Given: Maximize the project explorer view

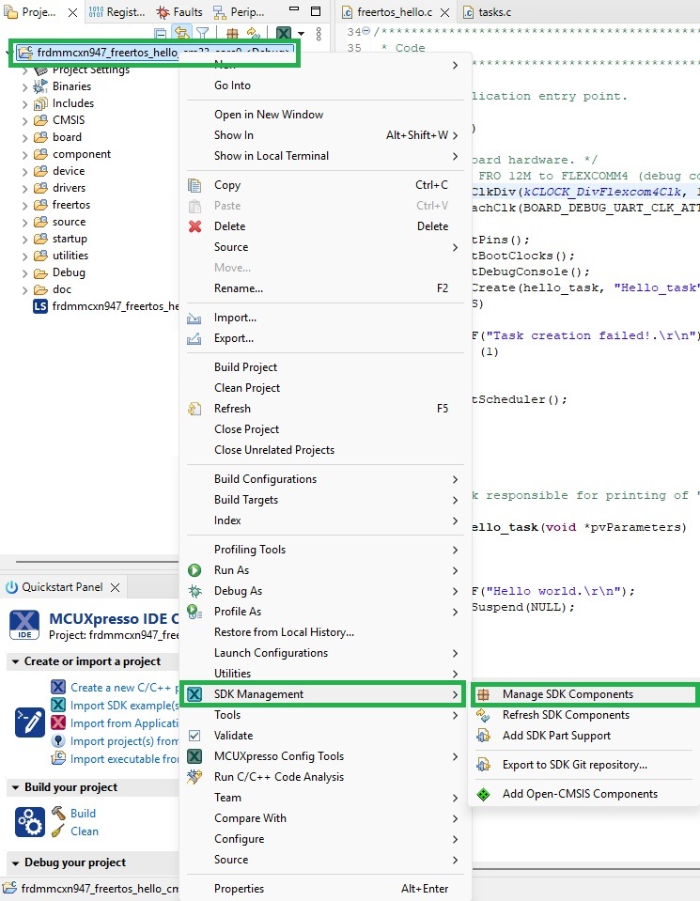Looking at the screenshot, I should pyautogui.click(x=316, y=11).
